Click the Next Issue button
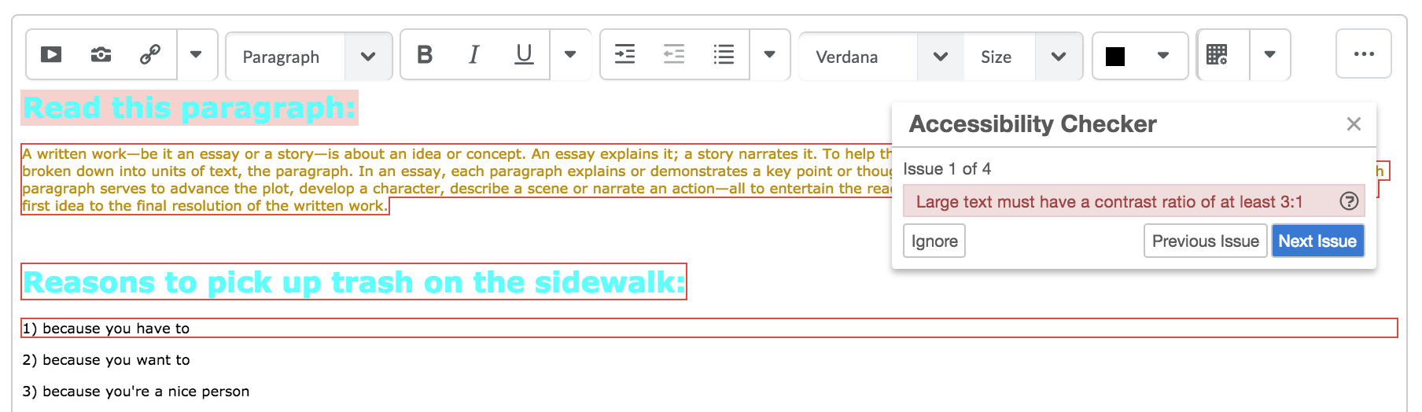Image resolution: width=1422 pixels, height=412 pixels. click(x=1317, y=241)
